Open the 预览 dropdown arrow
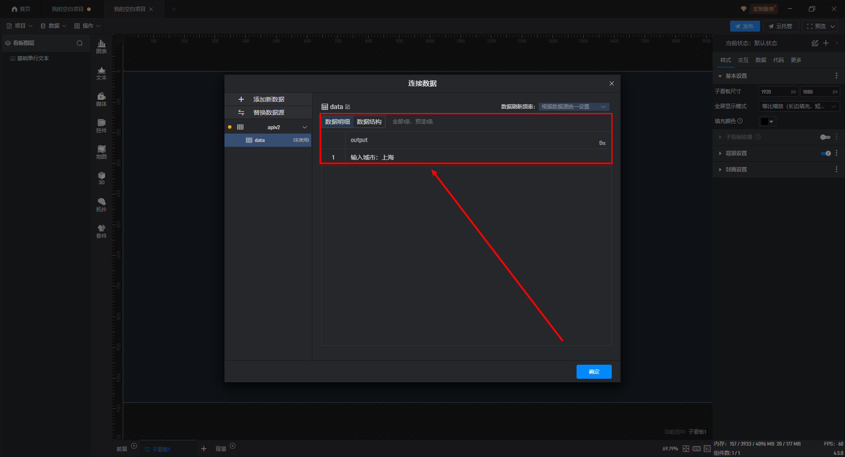The image size is (845, 457). coord(833,26)
